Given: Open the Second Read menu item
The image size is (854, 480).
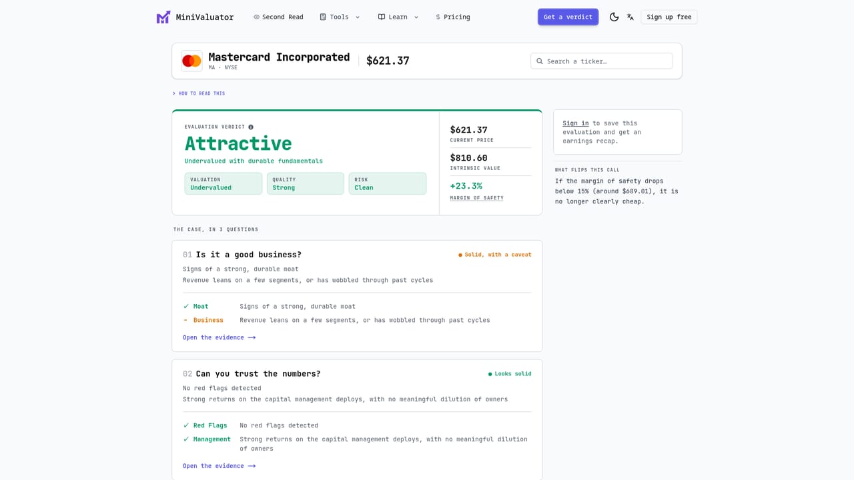Looking at the screenshot, I should coord(278,17).
